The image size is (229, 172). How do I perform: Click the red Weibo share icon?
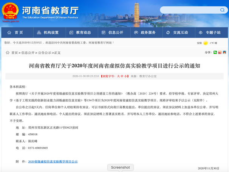(x=220, y=53)
